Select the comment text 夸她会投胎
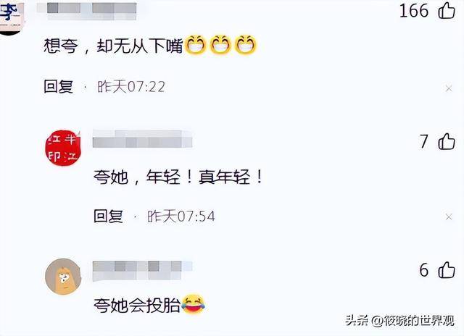This screenshot has height=336, width=464. click(x=137, y=306)
